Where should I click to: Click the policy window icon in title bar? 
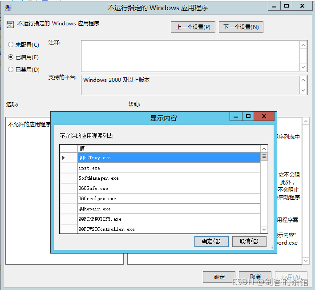[8, 8]
